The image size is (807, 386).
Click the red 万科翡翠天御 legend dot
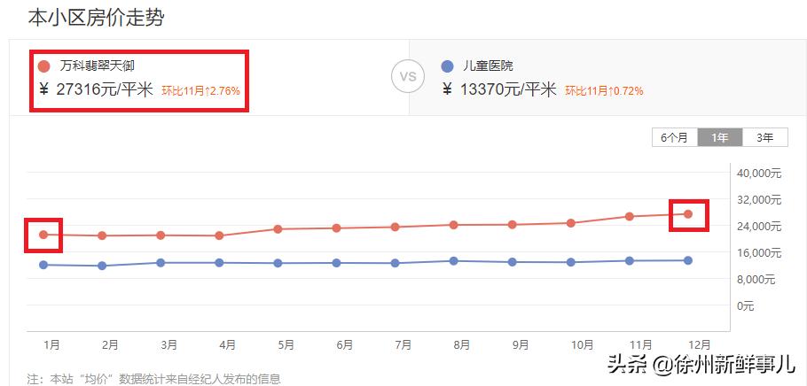[44, 66]
